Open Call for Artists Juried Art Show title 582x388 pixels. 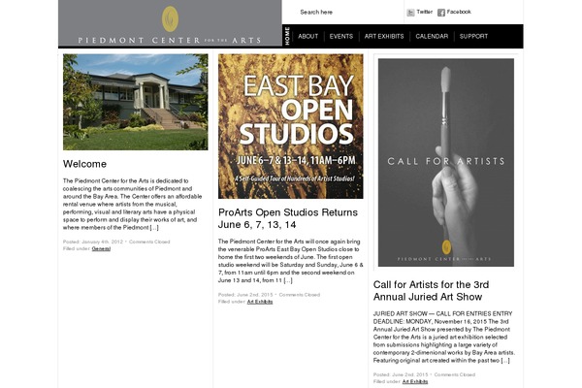pyautogui.click(x=431, y=291)
